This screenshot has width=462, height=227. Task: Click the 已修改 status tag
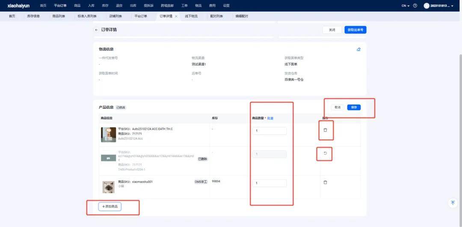[121, 108]
